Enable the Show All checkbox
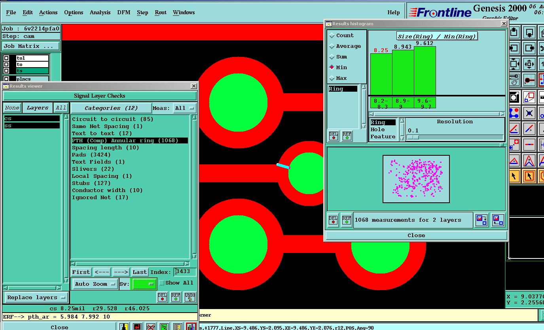The width and height of the screenshot is (544, 330). 161,283
